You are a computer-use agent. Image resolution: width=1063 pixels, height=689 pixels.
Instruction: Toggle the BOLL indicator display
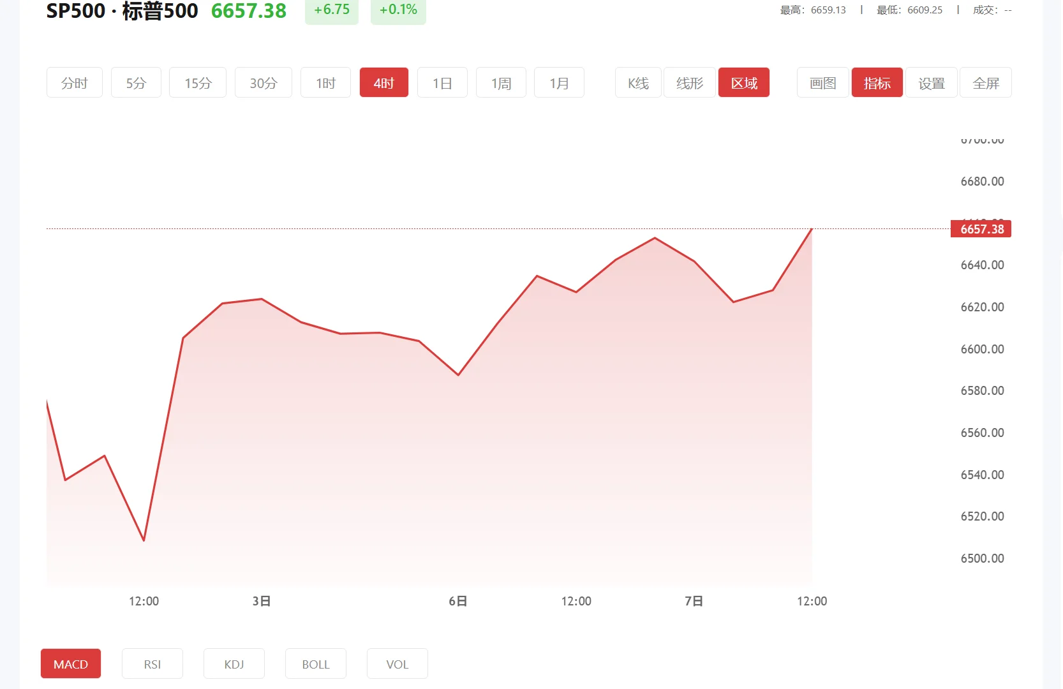(x=315, y=663)
